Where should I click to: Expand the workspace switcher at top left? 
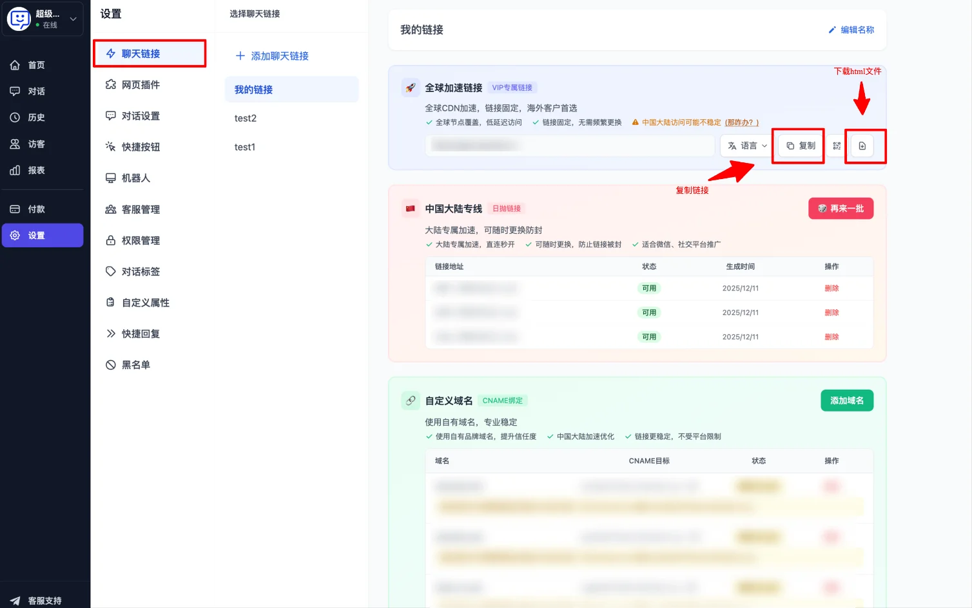click(73, 19)
